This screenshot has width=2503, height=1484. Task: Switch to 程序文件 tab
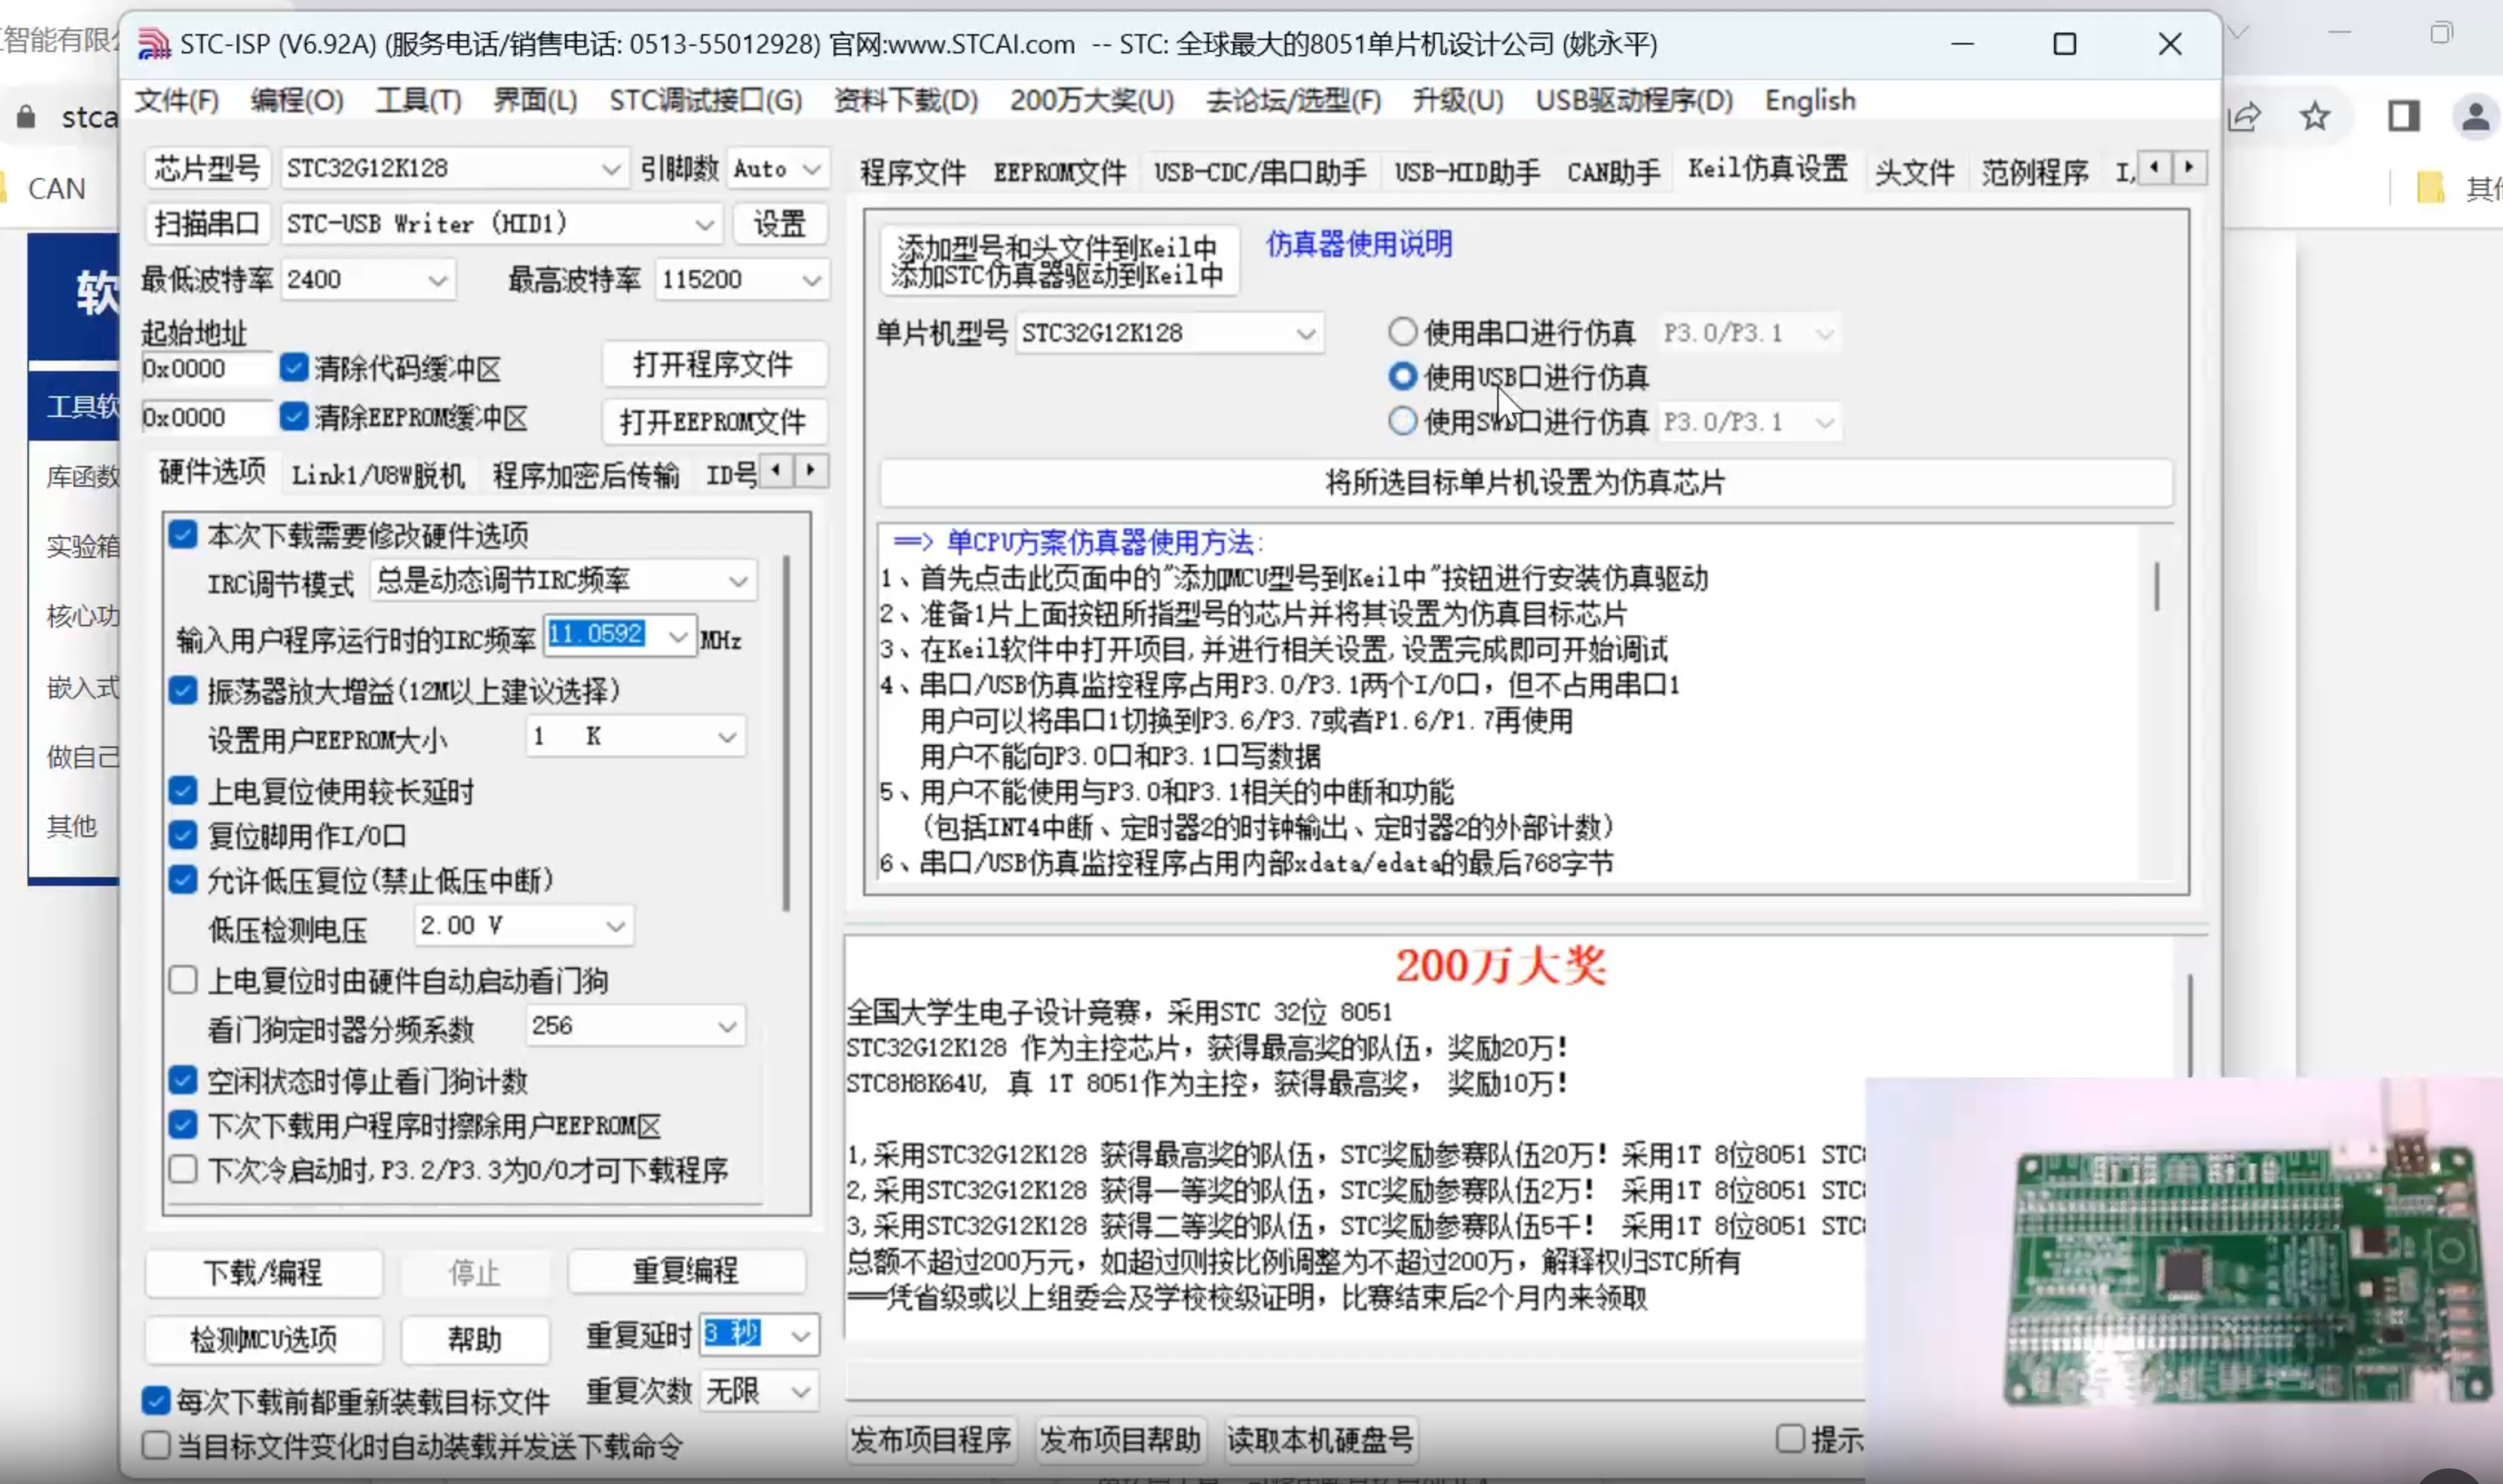coord(912,172)
